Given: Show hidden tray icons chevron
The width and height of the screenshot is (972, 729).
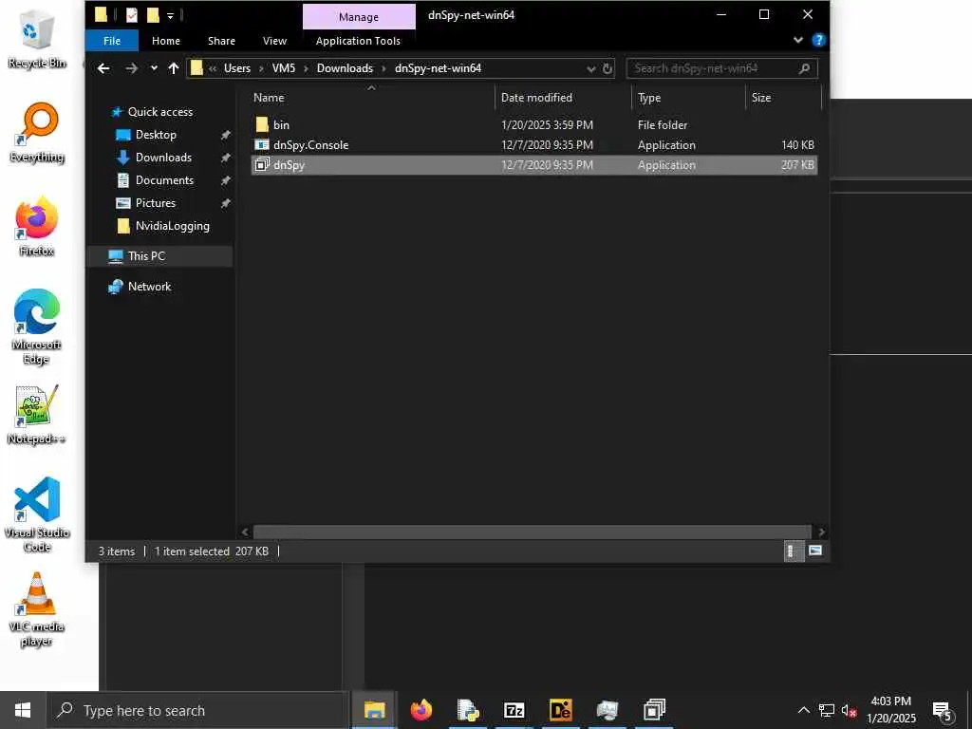Looking at the screenshot, I should coord(803,710).
